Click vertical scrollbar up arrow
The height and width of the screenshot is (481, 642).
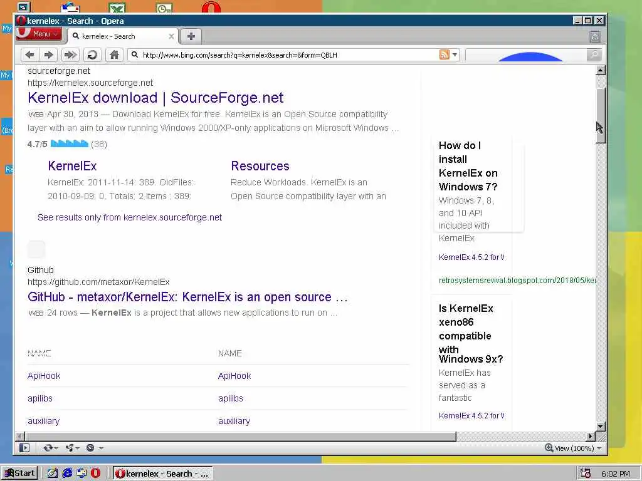coord(600,70)
